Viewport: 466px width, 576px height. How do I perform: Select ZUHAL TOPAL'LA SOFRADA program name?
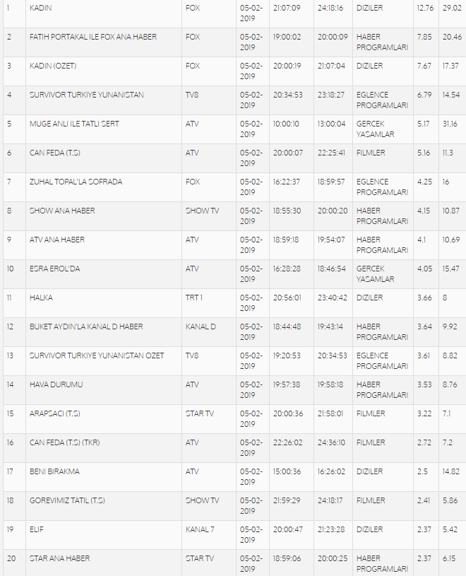(76, 182)
